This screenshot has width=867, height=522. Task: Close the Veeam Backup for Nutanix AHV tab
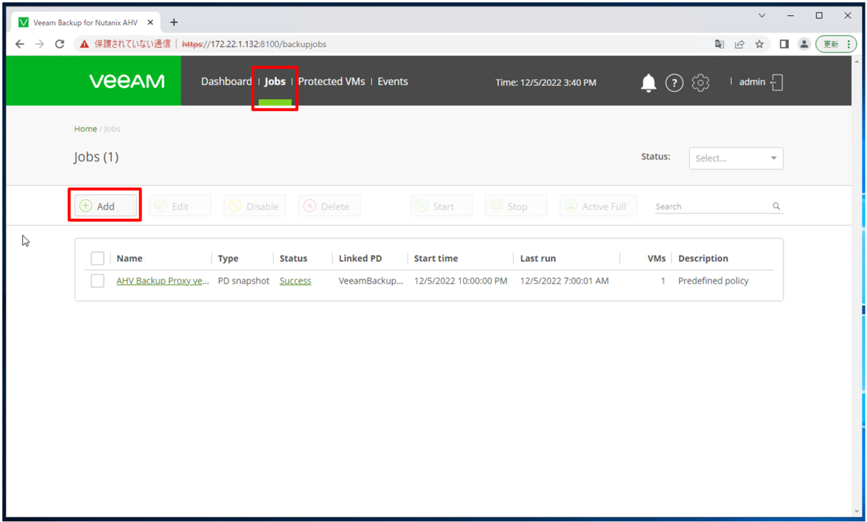tap(149, 22)
